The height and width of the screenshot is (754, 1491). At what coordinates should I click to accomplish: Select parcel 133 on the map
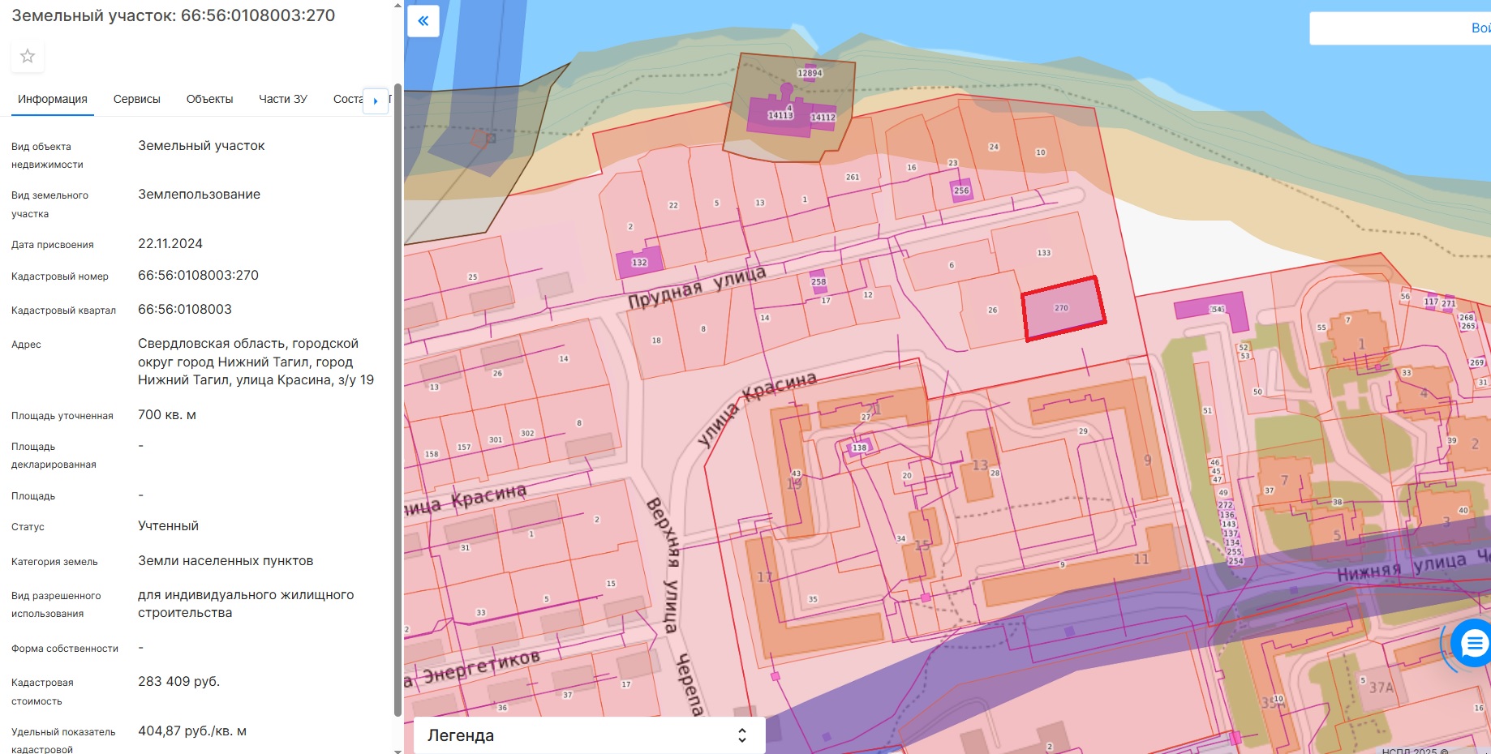1043,252
